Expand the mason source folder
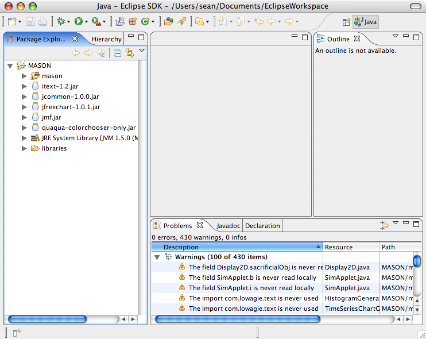 [24, 76]
